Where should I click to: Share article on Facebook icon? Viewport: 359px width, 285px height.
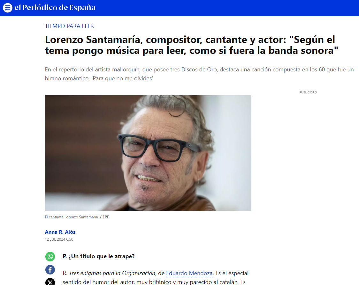(50, 270)
